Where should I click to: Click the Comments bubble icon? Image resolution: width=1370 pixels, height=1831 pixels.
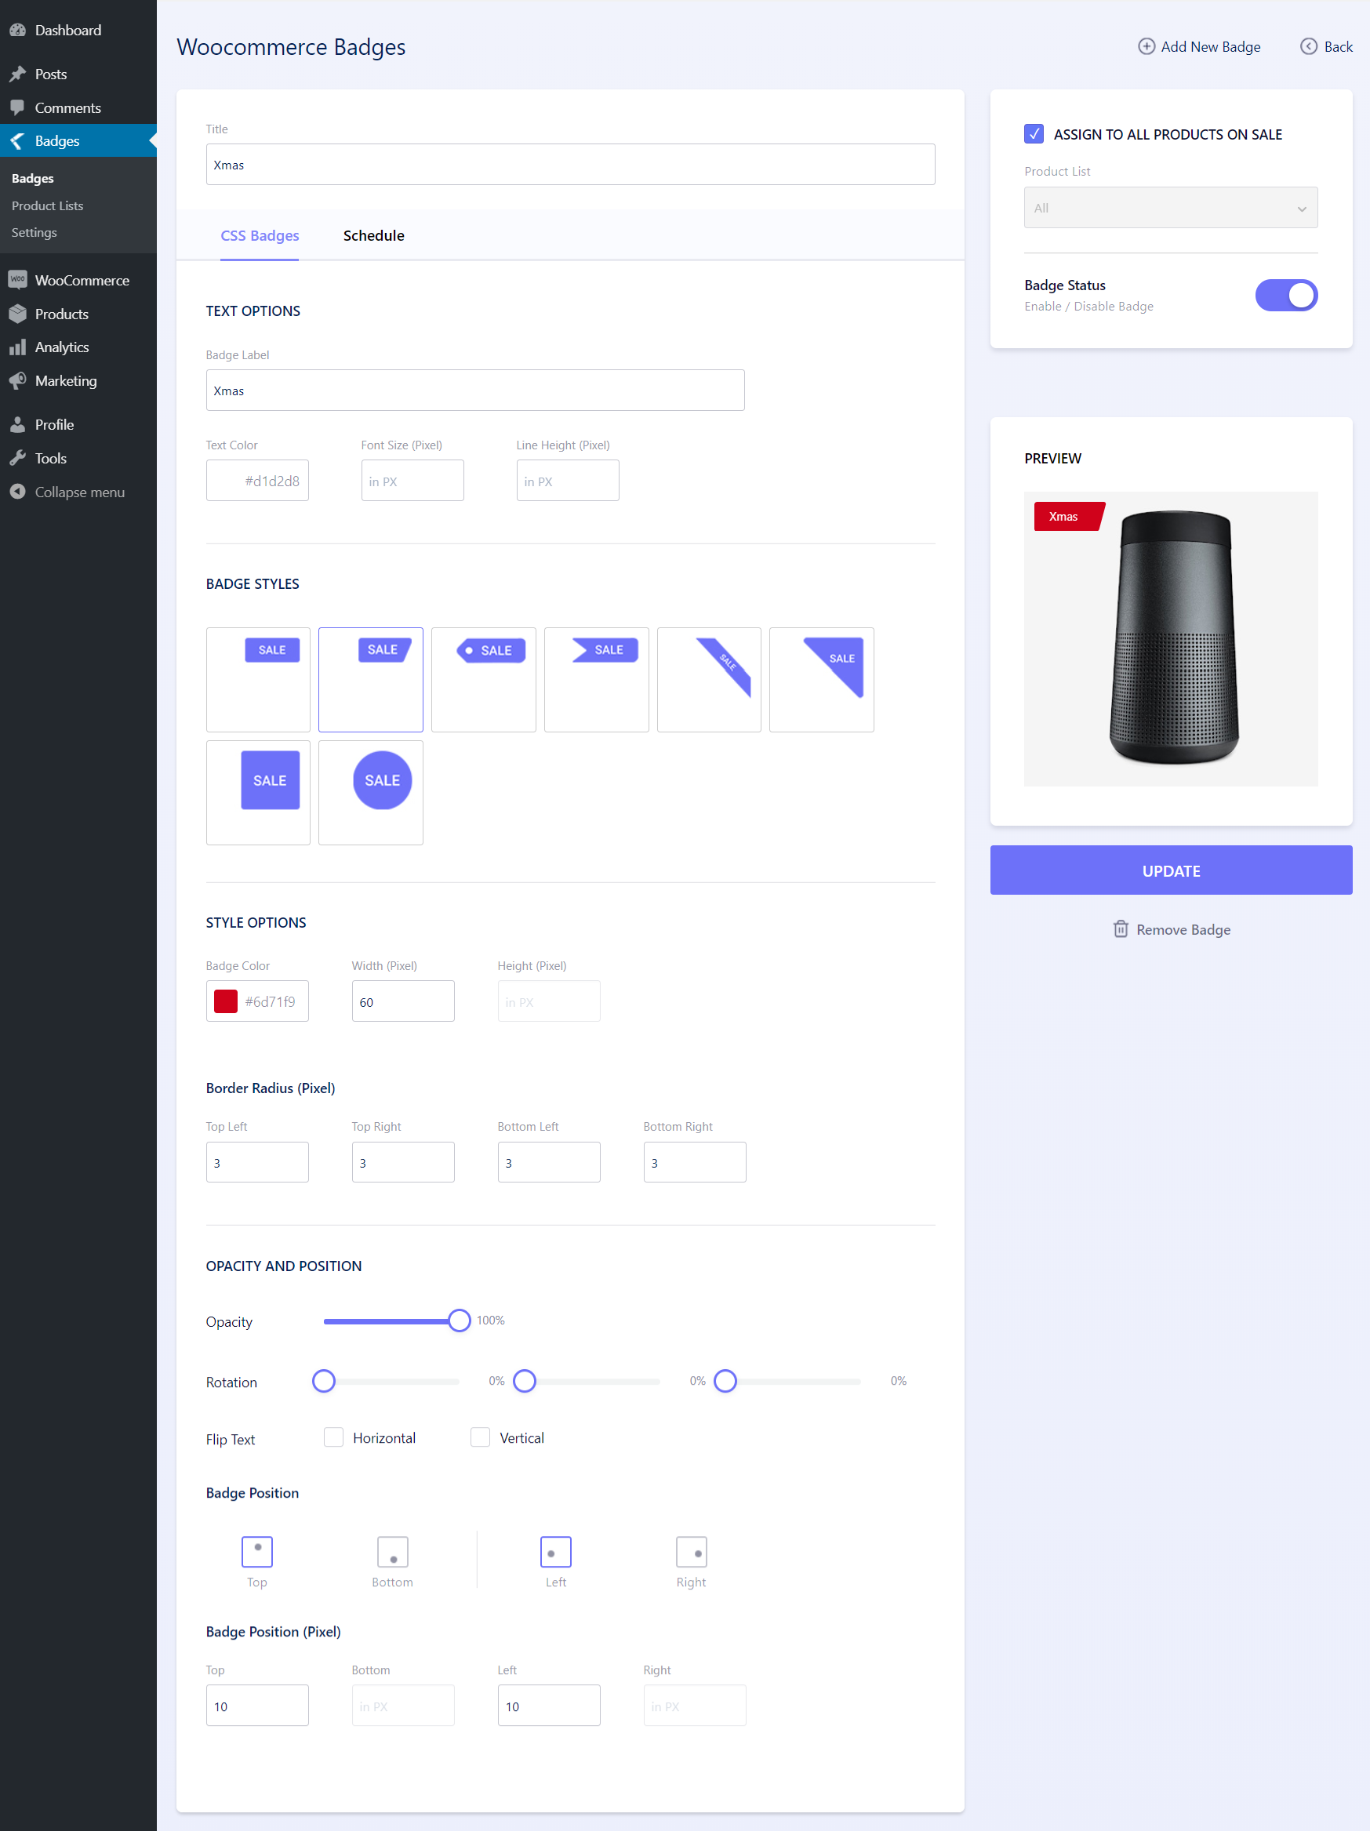[x=17, y=107]
